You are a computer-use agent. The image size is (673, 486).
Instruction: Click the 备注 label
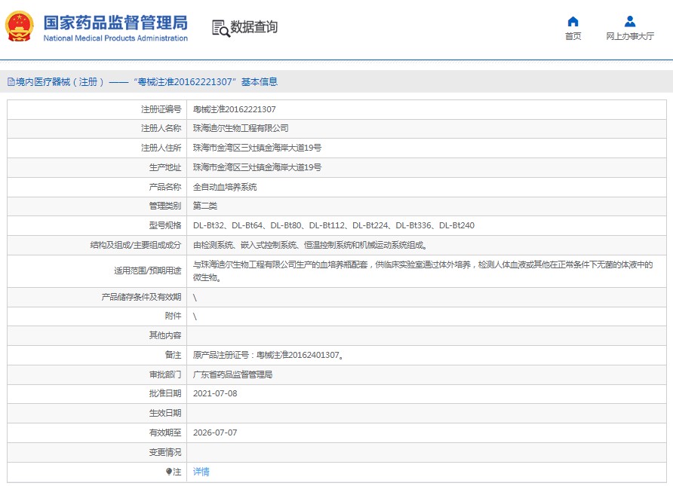click(x=173, y=355)
